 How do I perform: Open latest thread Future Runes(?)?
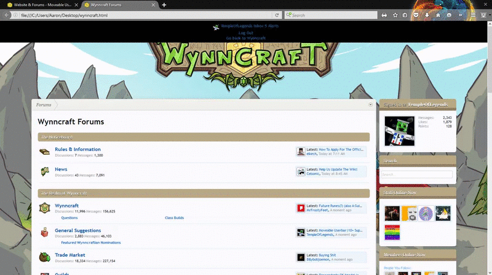click(341, 206)
